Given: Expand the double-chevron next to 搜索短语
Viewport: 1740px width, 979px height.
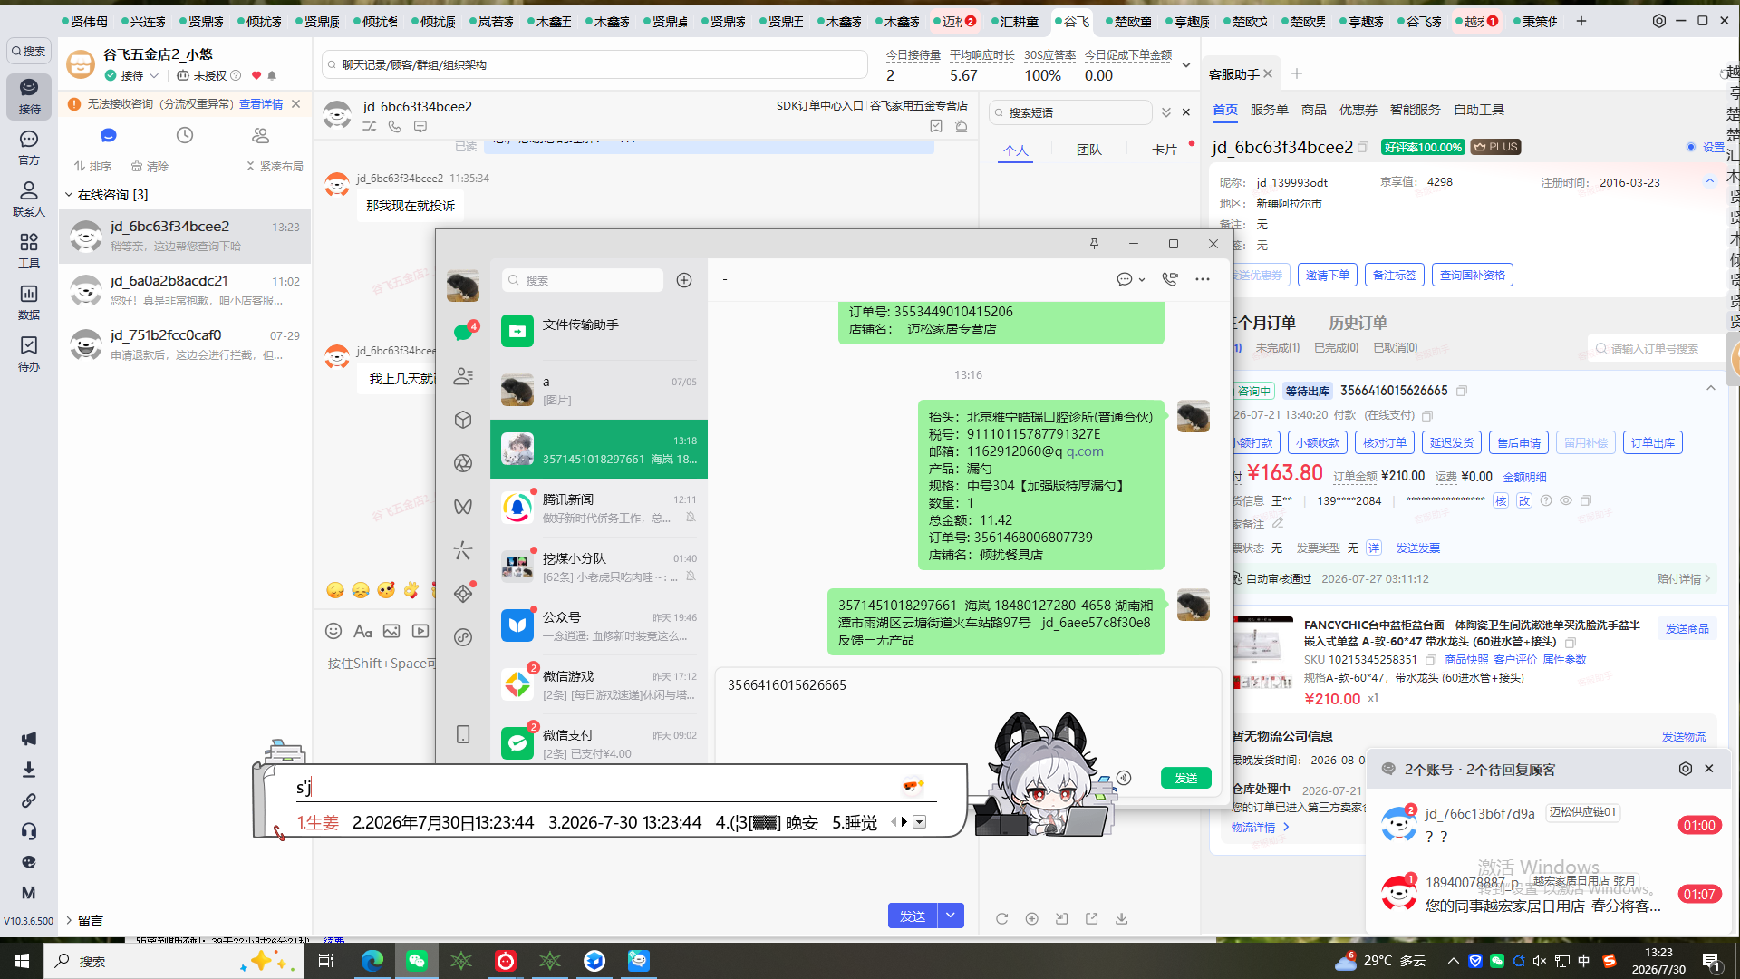Looking at the screenshot, I should pos(1166,112).
